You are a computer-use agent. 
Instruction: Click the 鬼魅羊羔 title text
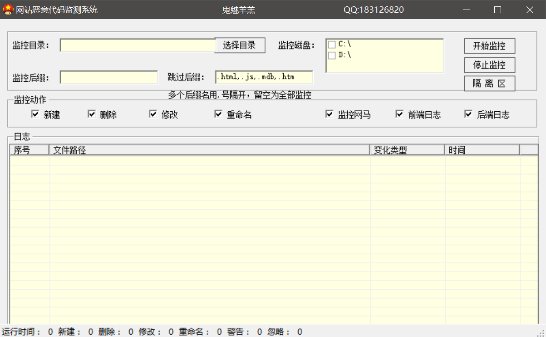point(239,10)
